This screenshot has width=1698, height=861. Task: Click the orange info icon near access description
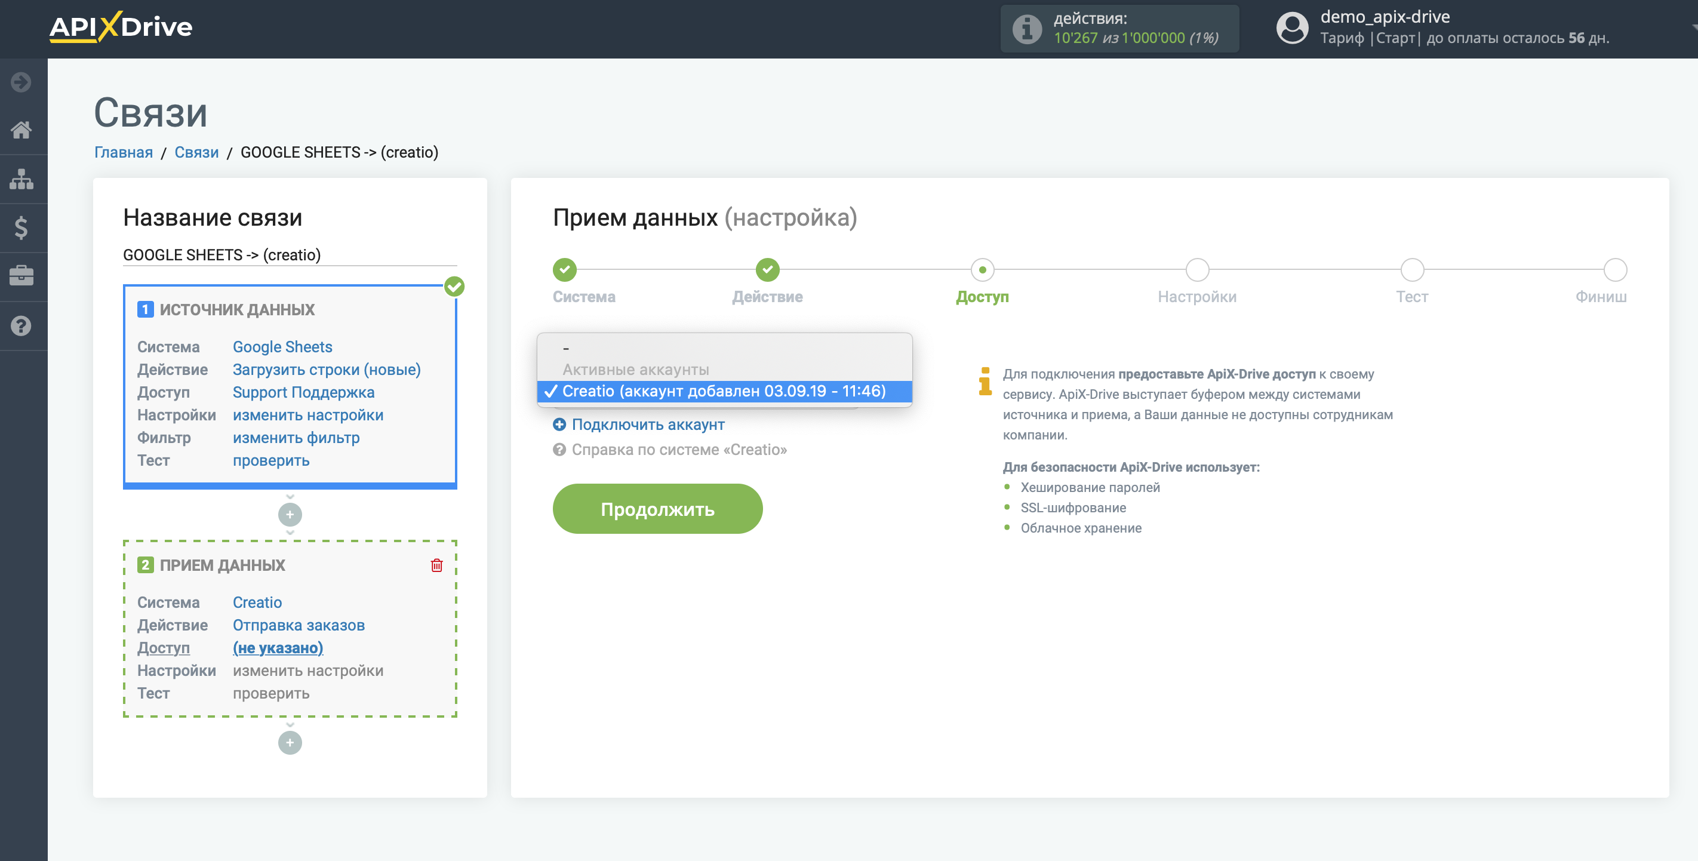pos(986,381)
